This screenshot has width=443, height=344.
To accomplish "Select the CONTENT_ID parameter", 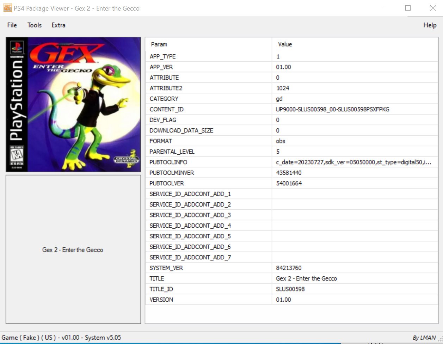I will pyautogui.click(x=167, y=109).
